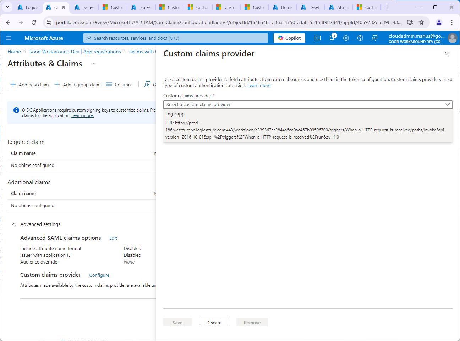Viewport: 460px width, 341px height.
Task: Click Add new claim
Action: tap(30, 85)
